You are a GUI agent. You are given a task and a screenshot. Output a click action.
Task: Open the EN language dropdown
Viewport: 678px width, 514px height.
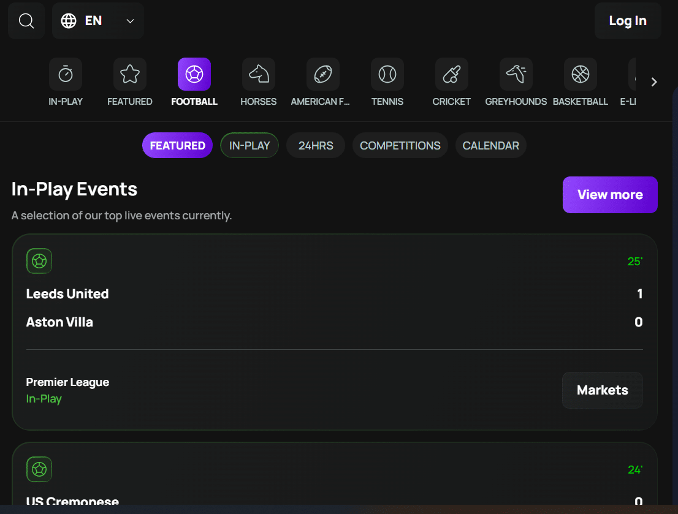[x=98, y=21]
